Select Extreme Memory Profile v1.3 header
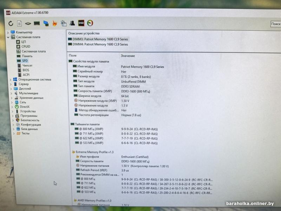This screenshot has width=281, height=211. point(93,152)
